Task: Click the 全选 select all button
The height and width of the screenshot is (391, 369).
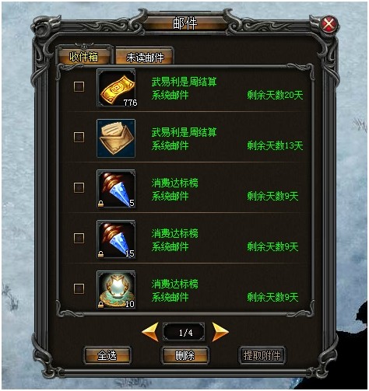Action: [107, 355]
